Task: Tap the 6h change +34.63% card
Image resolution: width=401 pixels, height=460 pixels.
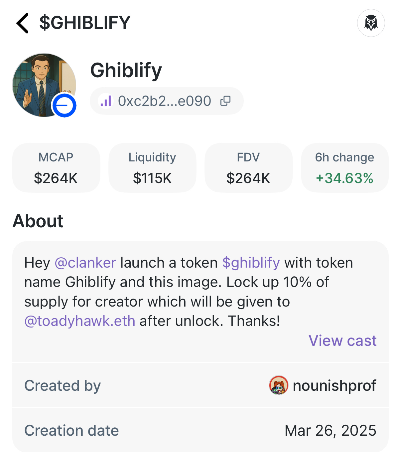Action: [345, 168]
